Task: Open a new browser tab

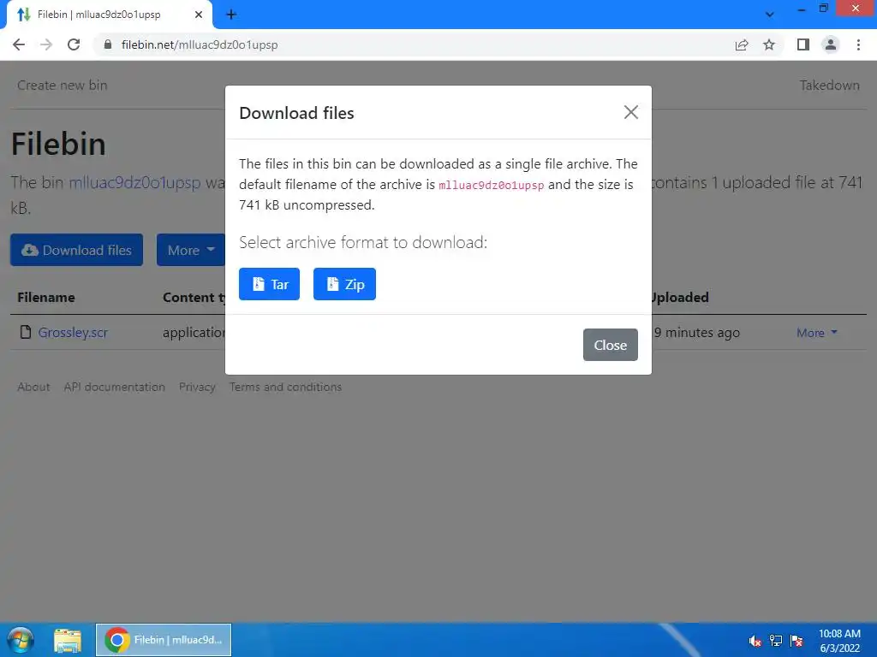Action: coord(231,15)
